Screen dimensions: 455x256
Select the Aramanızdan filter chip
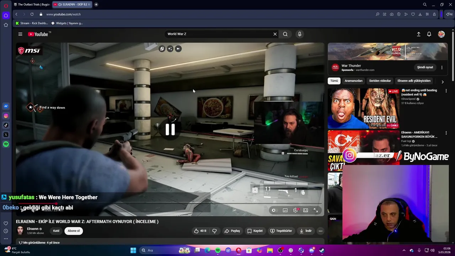tap(353, 81)
